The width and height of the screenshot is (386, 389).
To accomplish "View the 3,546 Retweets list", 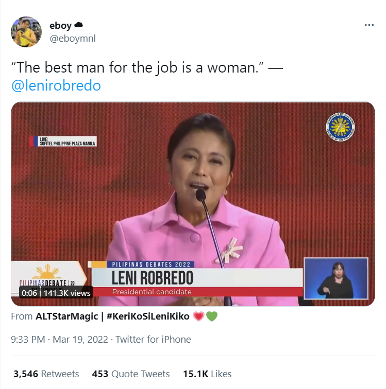I will tap(46, 374).
